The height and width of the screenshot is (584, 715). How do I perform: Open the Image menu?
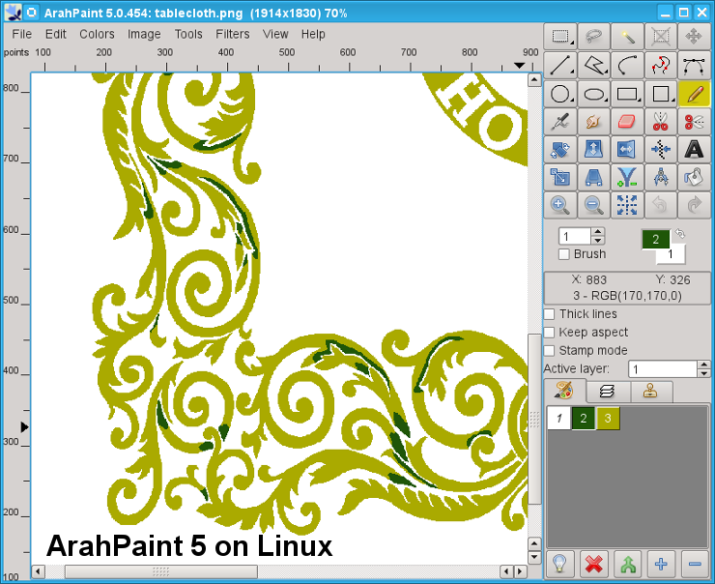tap(144, 34)
